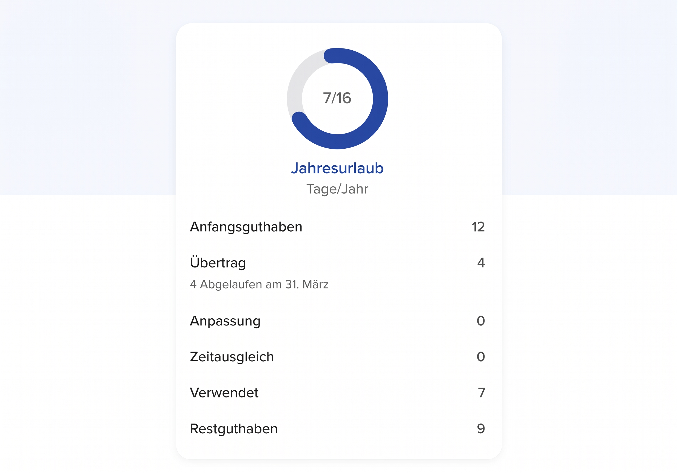Screen dimensions: 678x473
Task: Click the Tage/Jahr subtitle
Action: click(337, 189)
